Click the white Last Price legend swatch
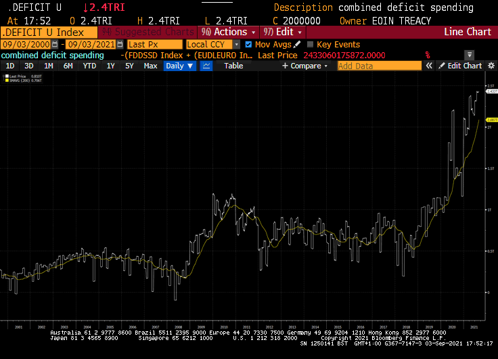 pos(7,77)
